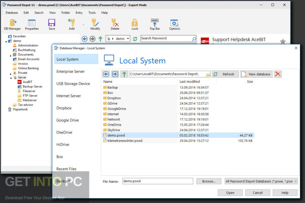This screenshot has height=203, width=305.
Task: Open the View menu
Action: click(x=52, y=13)
